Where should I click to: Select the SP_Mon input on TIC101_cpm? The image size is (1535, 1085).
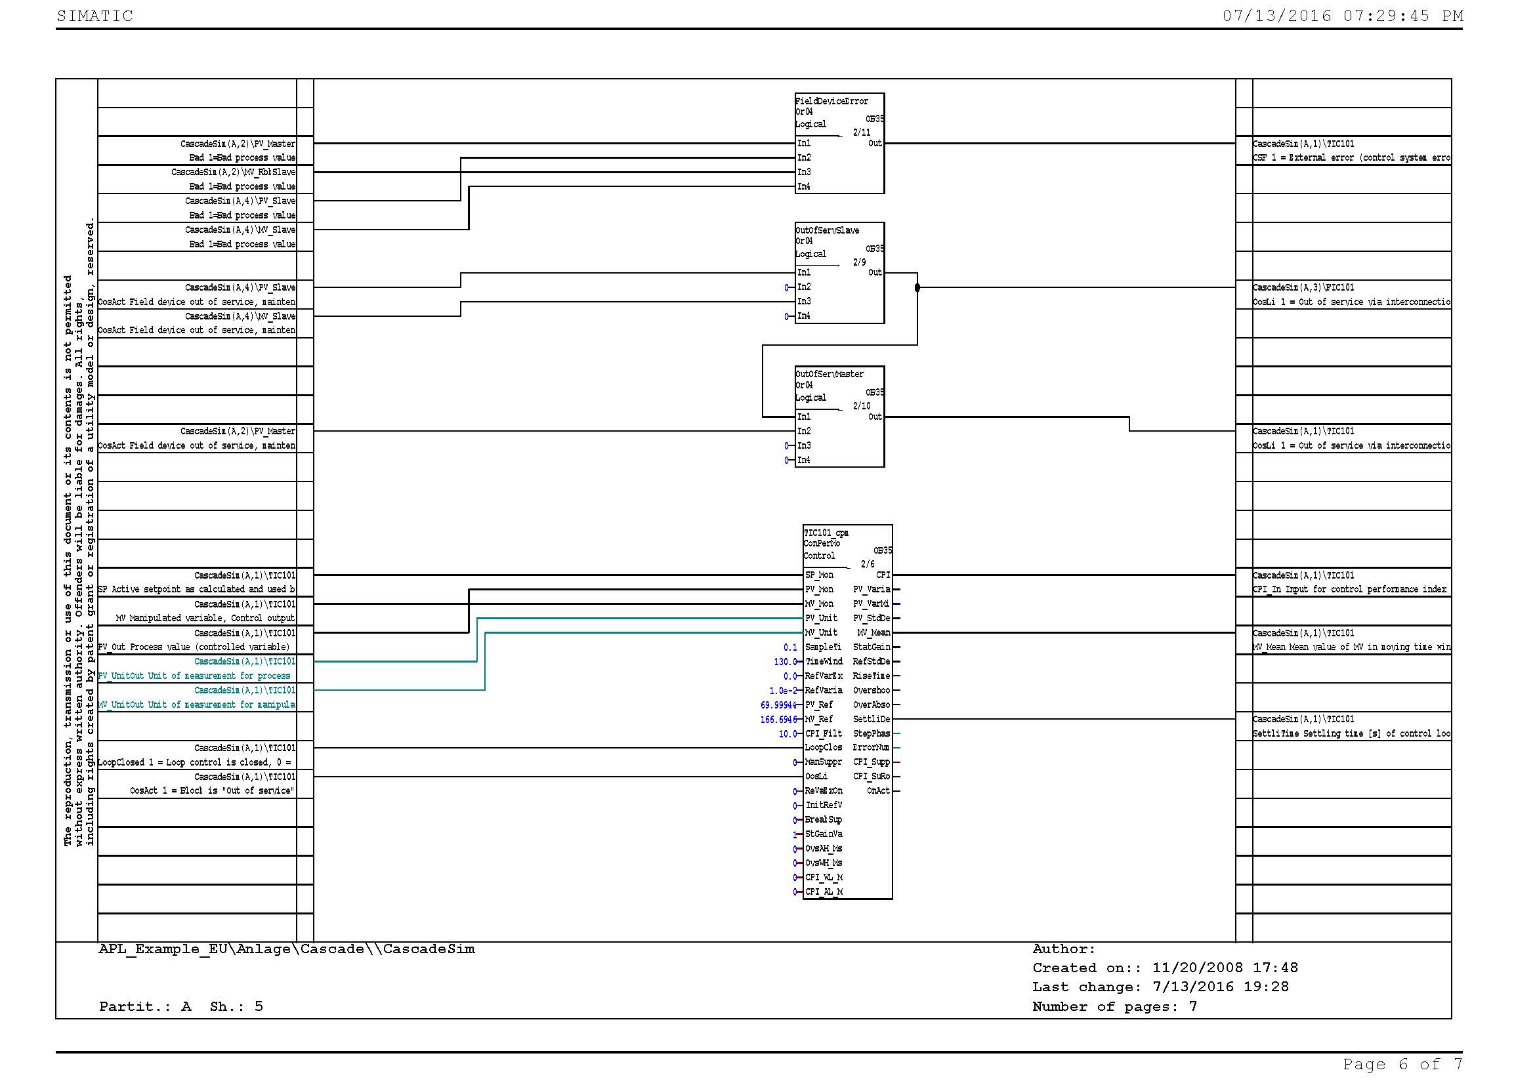[x=819, y=575]
